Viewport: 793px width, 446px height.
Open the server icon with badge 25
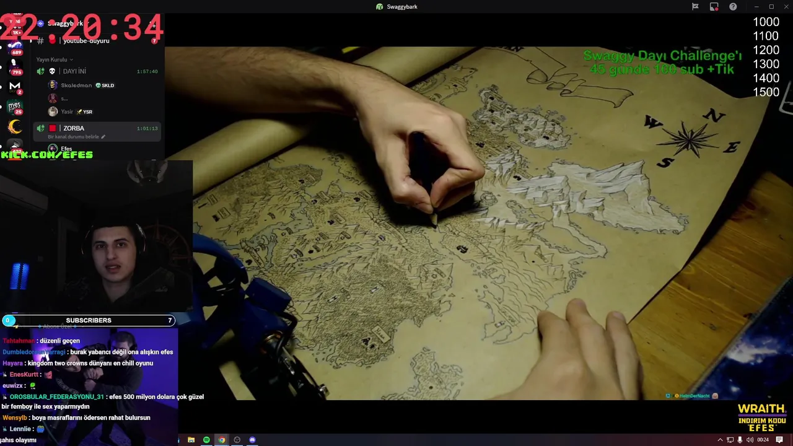click(15, 107)
